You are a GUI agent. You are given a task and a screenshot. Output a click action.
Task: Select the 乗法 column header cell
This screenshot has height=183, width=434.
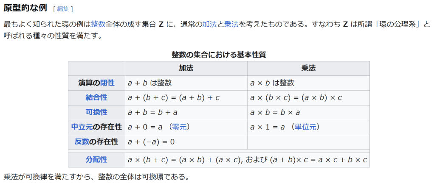(308, 68)
